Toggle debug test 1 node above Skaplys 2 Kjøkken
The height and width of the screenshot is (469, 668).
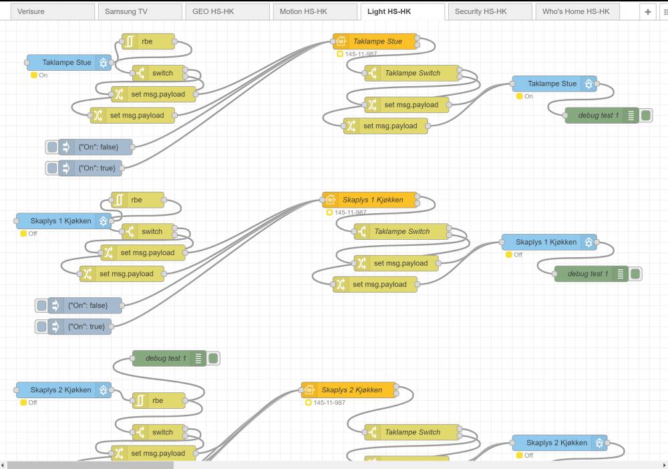point(213,359)
